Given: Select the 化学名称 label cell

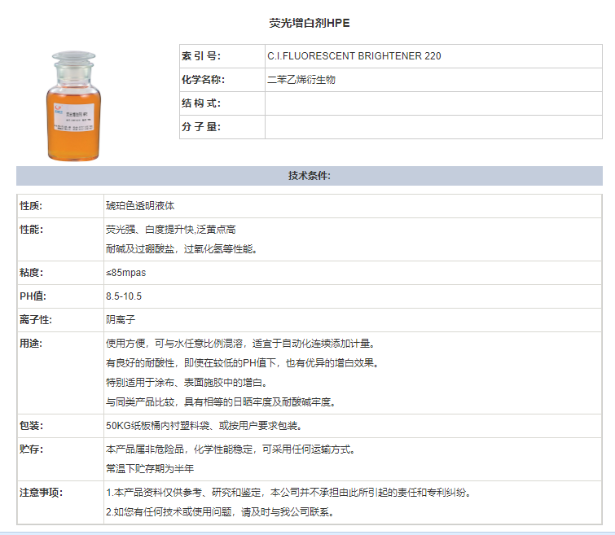Looking at the screenshot, I should click(203, 80).
